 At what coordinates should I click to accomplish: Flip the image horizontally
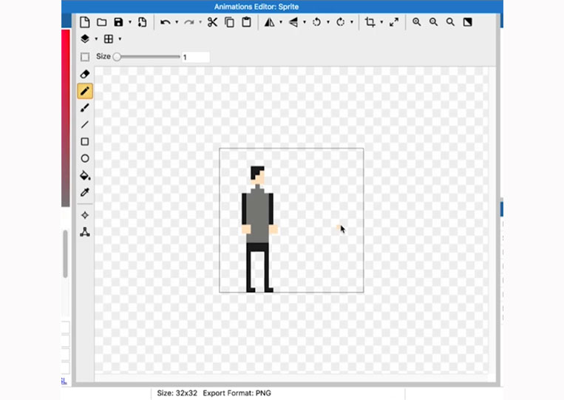269,22
